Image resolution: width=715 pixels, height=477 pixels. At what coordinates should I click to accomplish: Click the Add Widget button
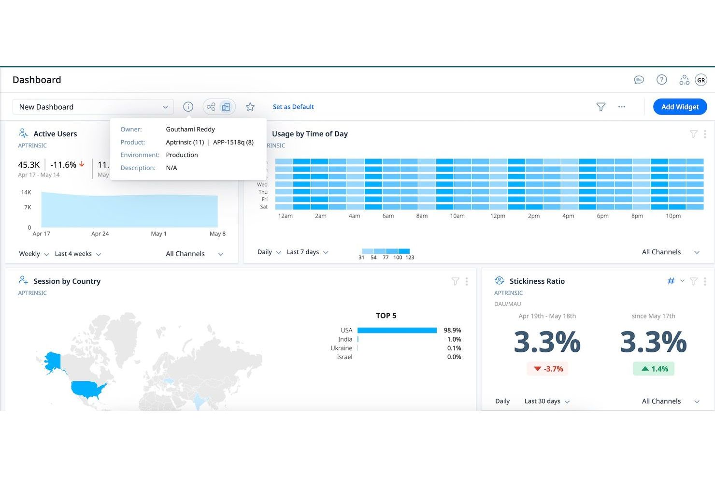pos(680,107)
